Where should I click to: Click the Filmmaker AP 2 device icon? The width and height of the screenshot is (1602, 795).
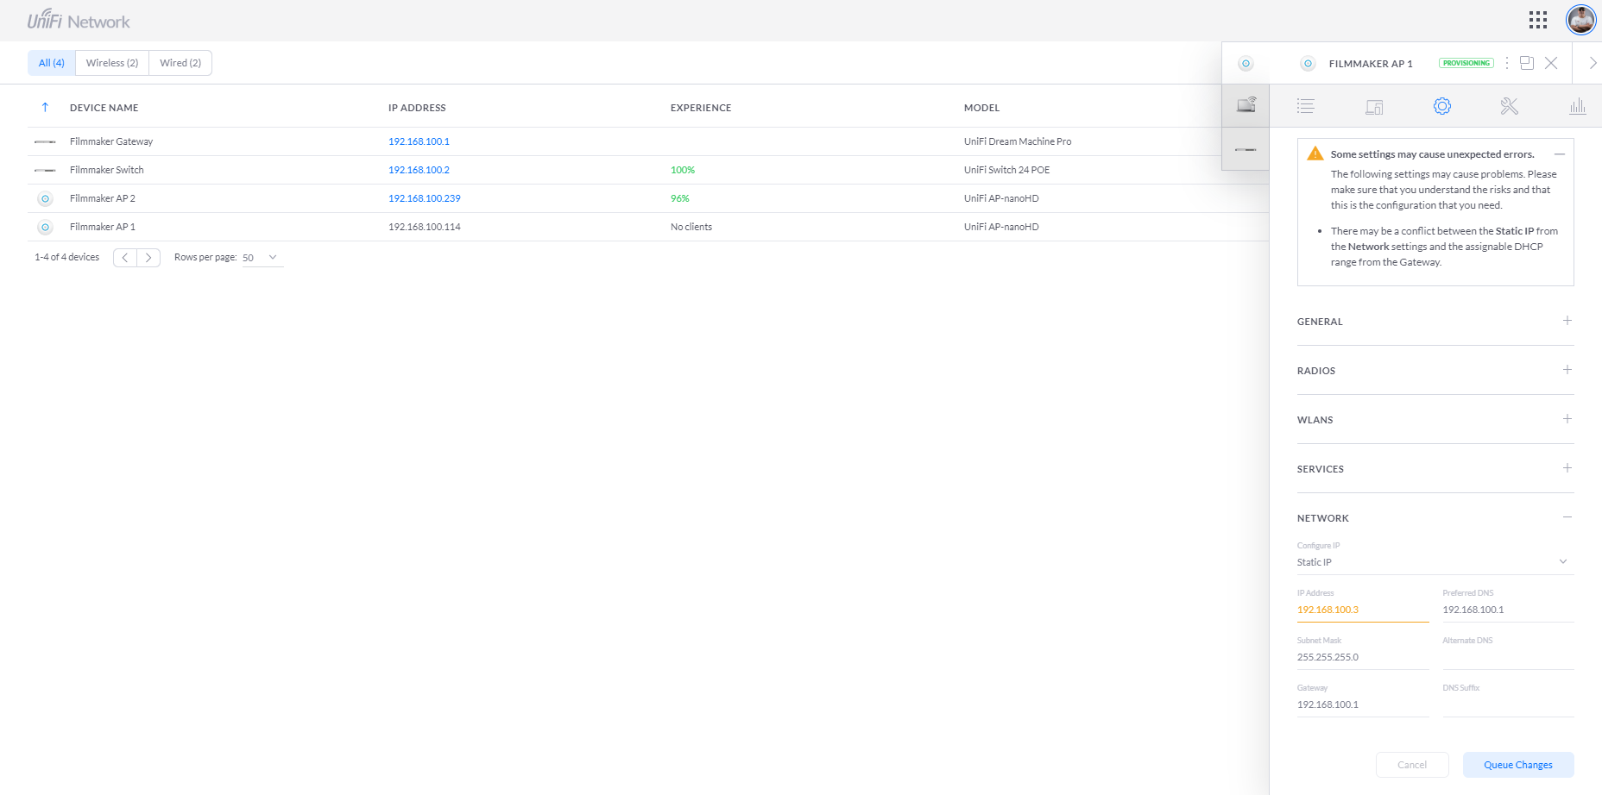click(x=46, y=198)
